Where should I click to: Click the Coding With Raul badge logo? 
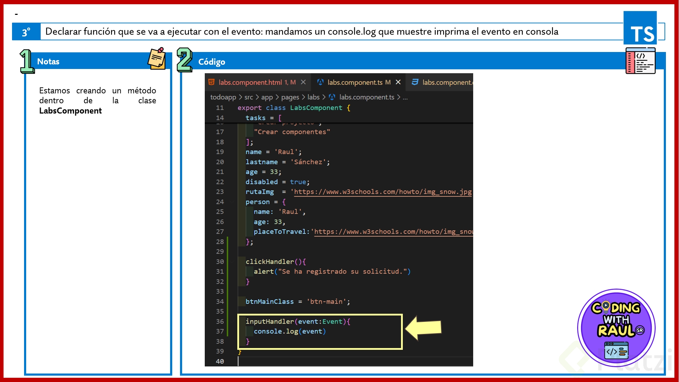click(x=616, y=328)
